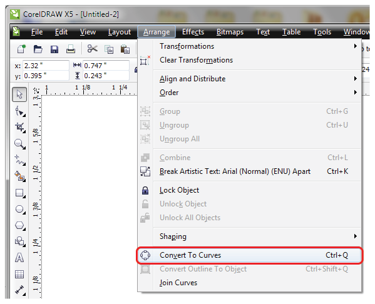Screen dimensions: 375x304
Task: Open the Tools menu
Action: [x=322, y=32]
